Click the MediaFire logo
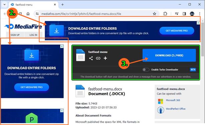 (23, 26)
